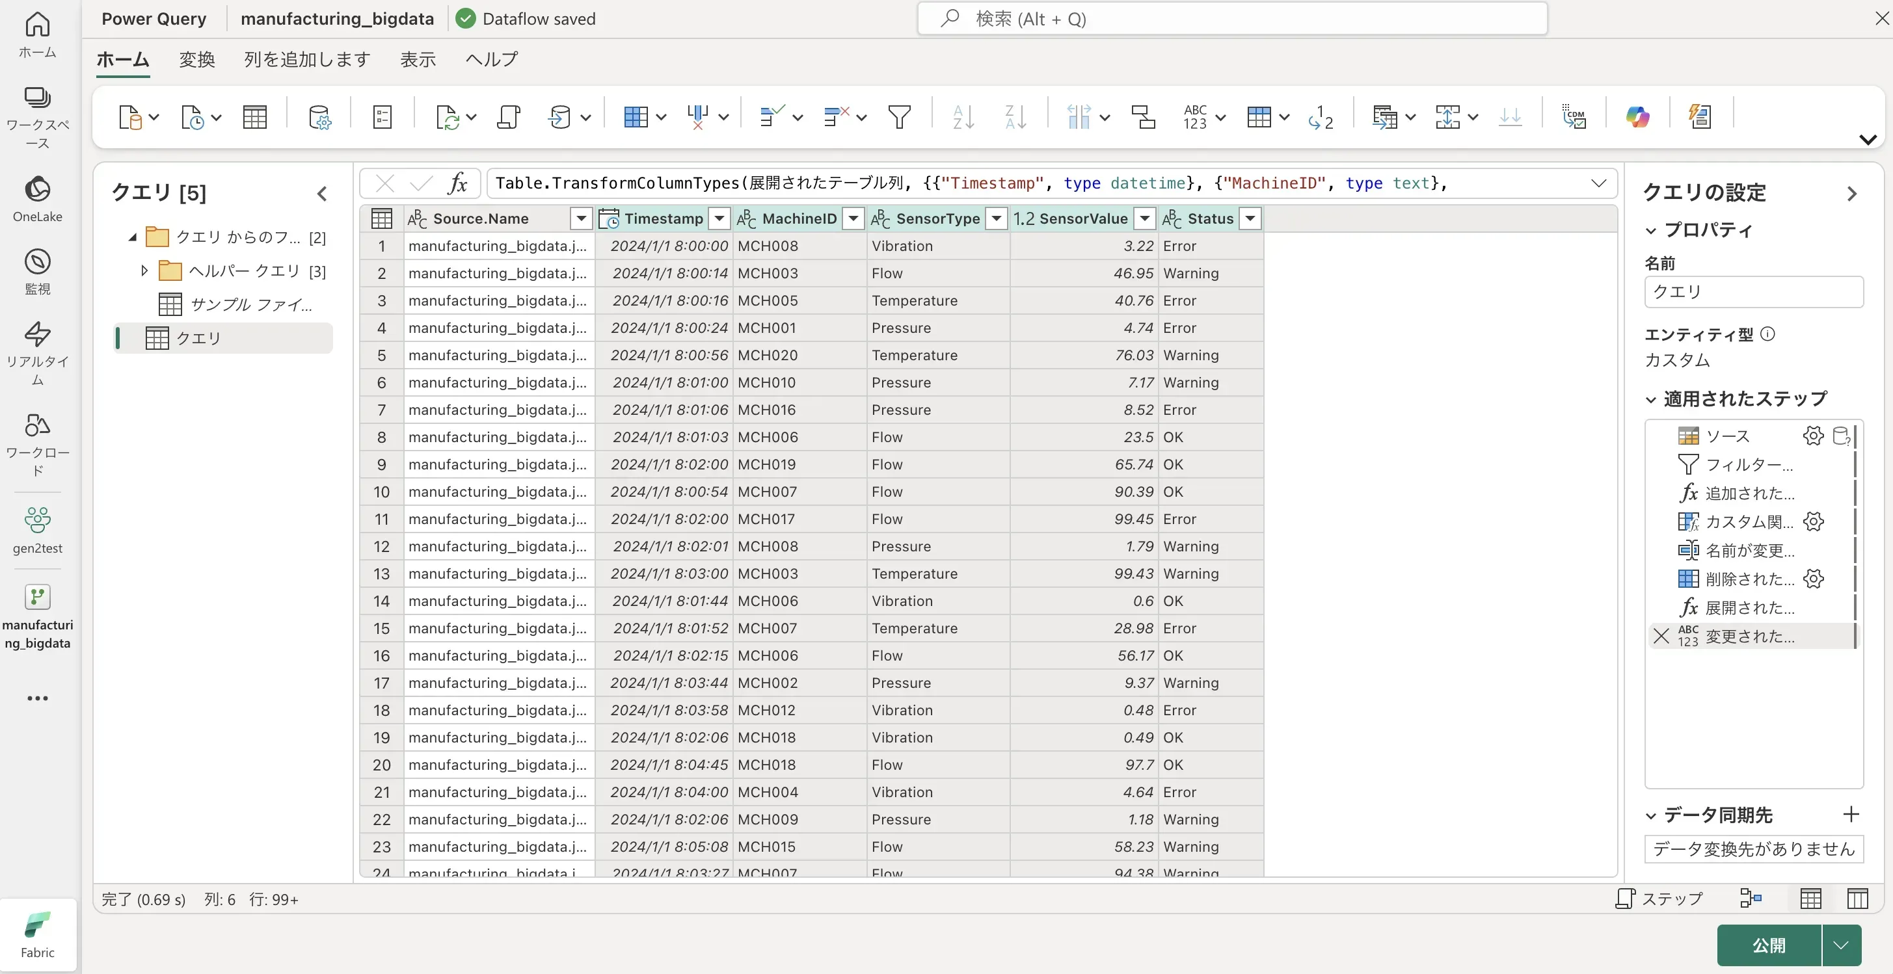Expand the formula bar chevron
This screenshot has height=974, width=1893.
(1598, 183)
